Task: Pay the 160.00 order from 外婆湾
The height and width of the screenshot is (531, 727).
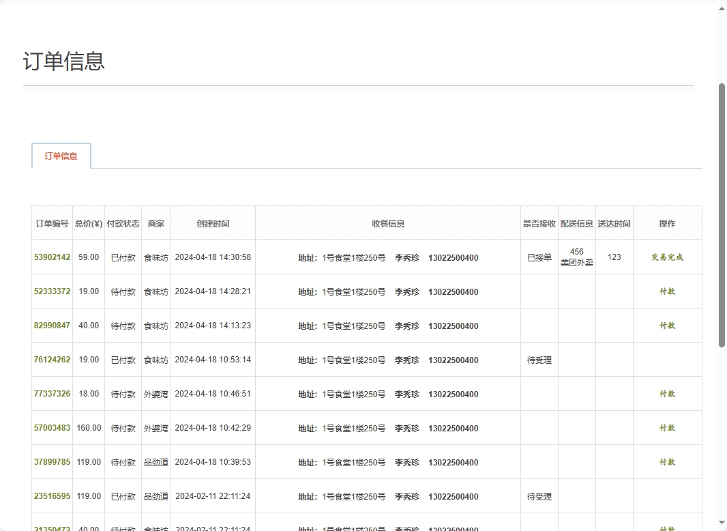Action: point(667,428)
